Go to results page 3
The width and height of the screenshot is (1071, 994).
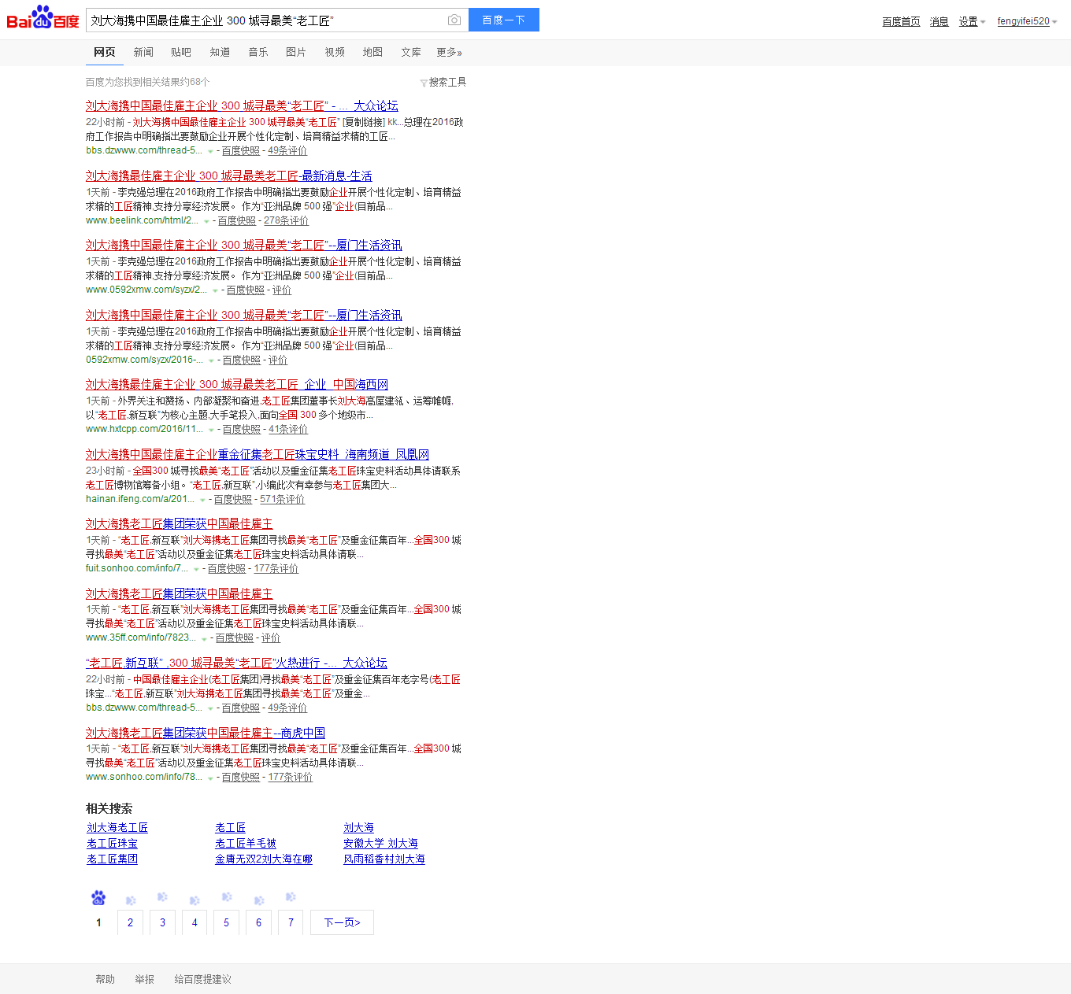[162, 922]
